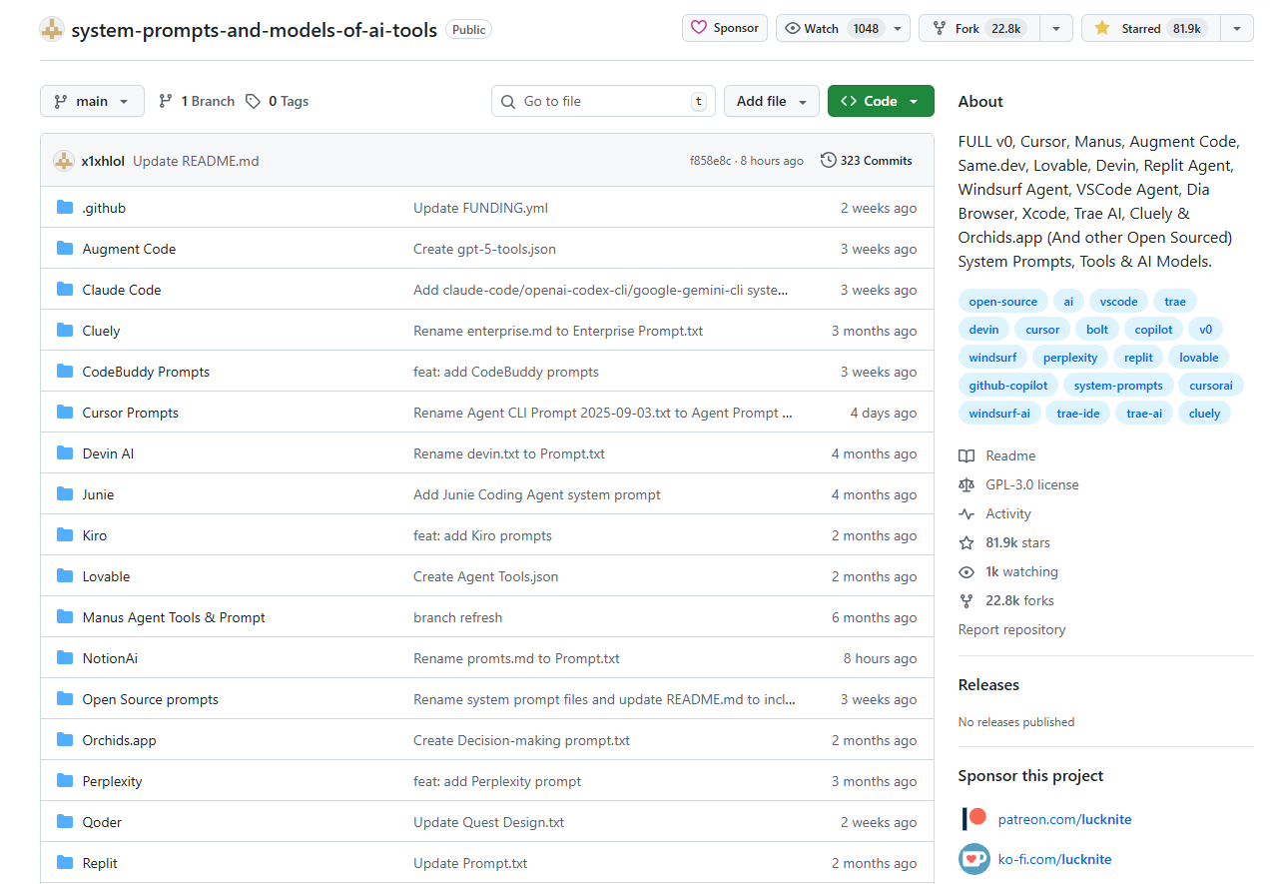
Task: Open commit history via the clock icon
Action: (828, 160)
